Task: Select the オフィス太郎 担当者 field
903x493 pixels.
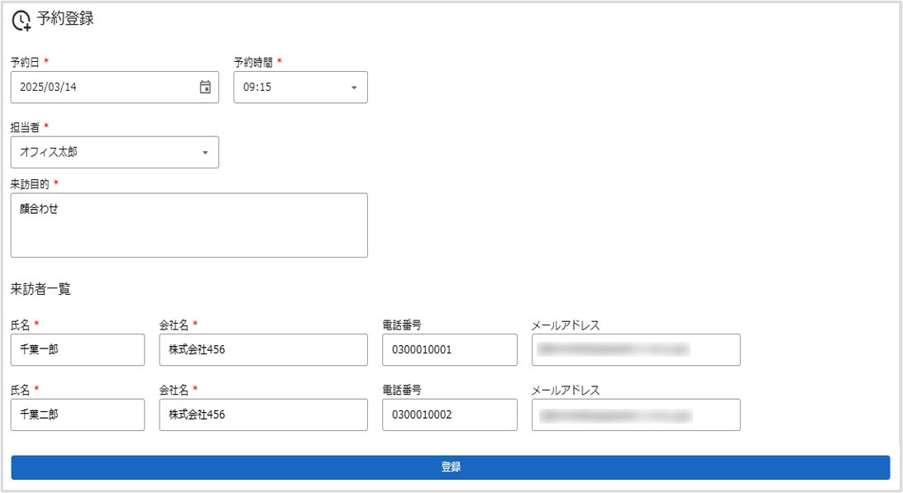Action: 115,153
